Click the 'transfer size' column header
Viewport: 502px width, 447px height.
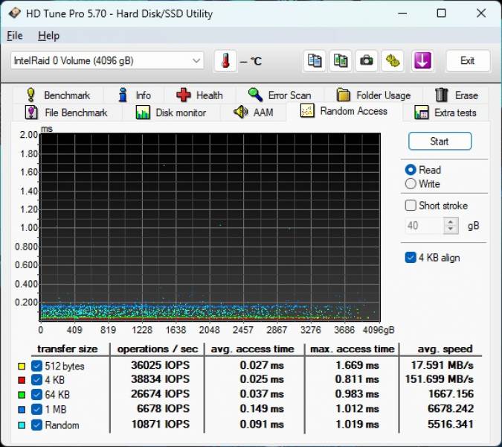[x=67, y=349]
